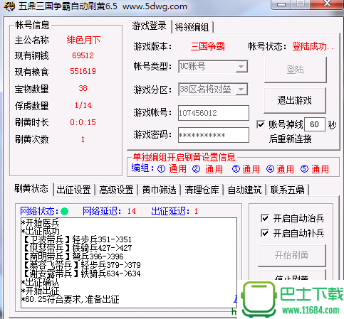Select group ② 通用

pyautogui.click(x=207, y=169)
